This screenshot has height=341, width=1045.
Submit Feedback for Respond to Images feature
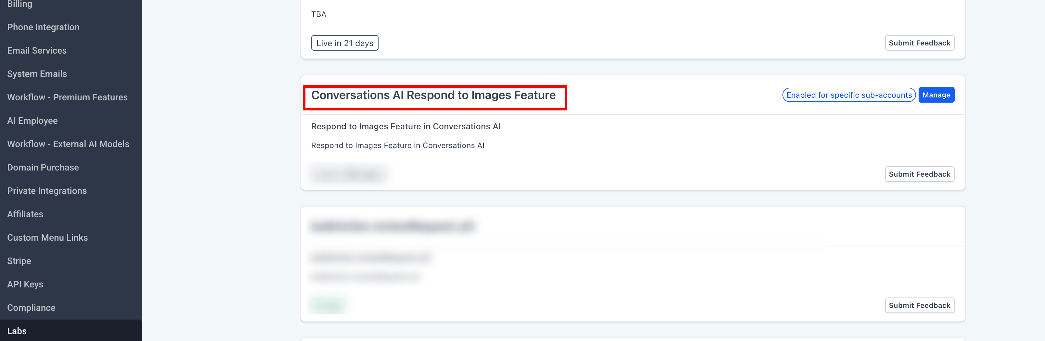point(919,174)
